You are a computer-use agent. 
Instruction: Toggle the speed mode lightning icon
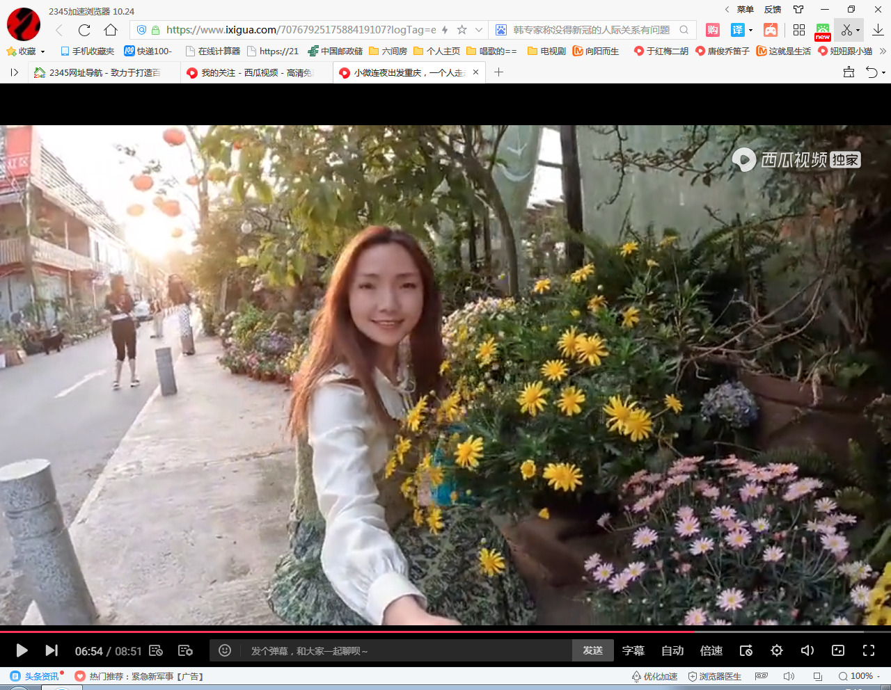pyautogui.click(x=445, y=30)
